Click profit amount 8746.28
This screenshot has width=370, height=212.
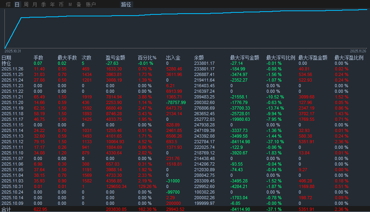(x=114, y=114)
